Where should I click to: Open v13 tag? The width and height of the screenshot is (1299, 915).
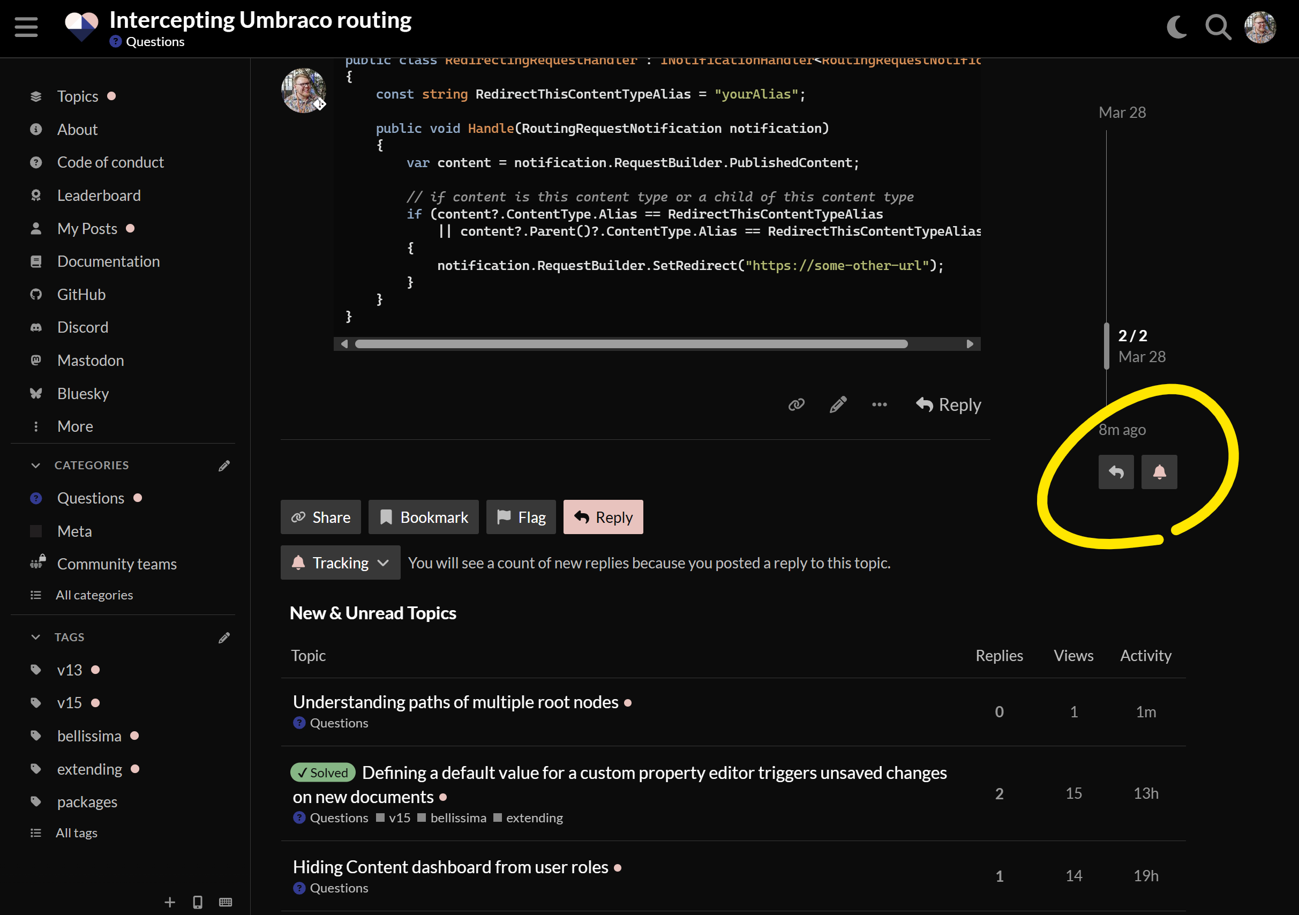tap(70, 670)
